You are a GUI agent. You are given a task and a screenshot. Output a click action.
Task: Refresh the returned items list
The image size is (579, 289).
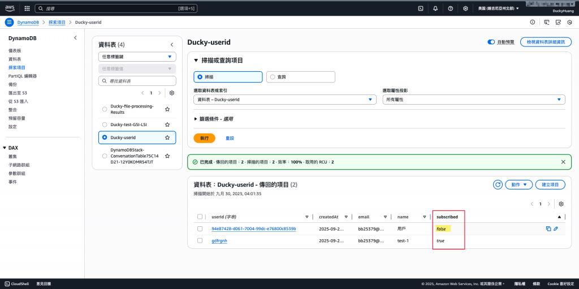pos(498,184)
